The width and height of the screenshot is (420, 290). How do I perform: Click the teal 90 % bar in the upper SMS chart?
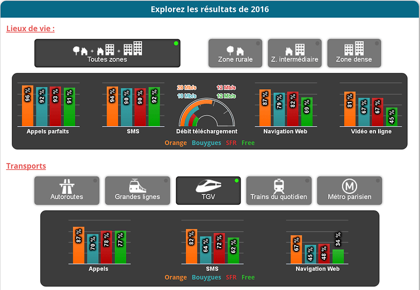(126, 107)
